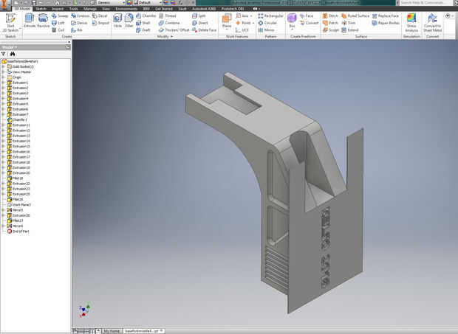The height and width of the screenshot is (334, 458).
Task: Open the Plane dropdown in Work Features
Action: point(227,30)
